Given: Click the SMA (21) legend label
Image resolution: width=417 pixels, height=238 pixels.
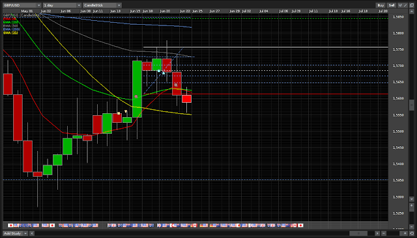Looking at the screenshot, I should (10, 33).
